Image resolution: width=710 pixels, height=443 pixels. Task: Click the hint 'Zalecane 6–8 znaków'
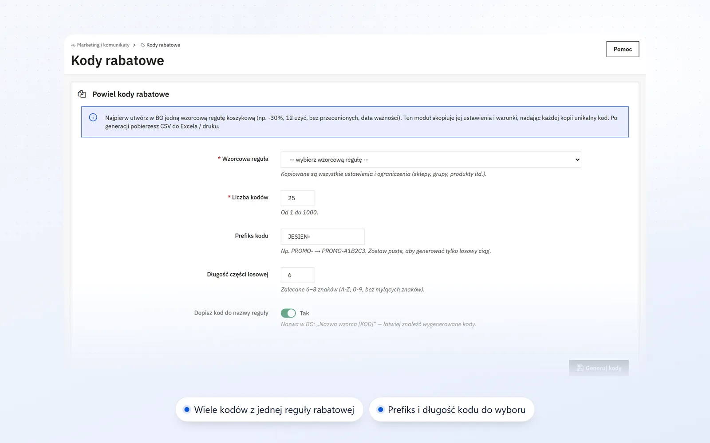(353, 290)
